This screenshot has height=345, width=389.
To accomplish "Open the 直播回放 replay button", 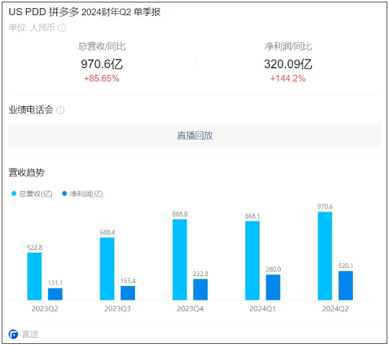I will click(x=195, y=135).
